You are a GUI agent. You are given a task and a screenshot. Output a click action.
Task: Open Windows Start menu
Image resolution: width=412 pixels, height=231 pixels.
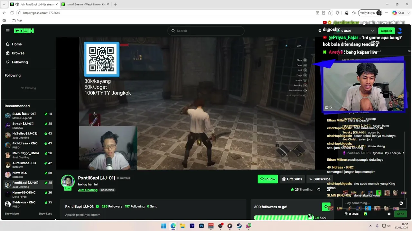coord(164,226)
